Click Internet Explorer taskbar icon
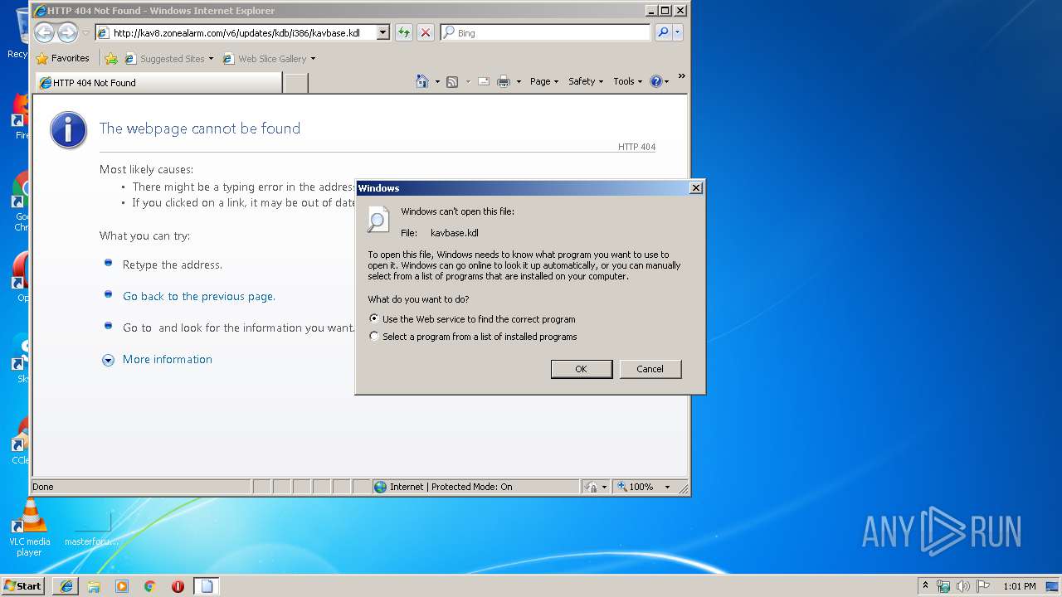Screen dimensions: 1062x597 pyautogui.click(x=66, y=586)
